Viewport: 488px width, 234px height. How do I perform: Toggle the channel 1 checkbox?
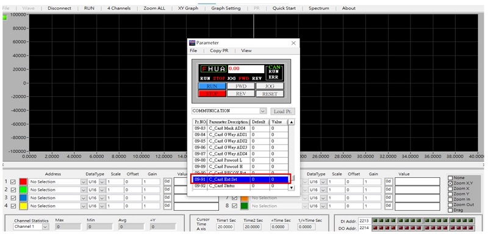tap(13, 182)
